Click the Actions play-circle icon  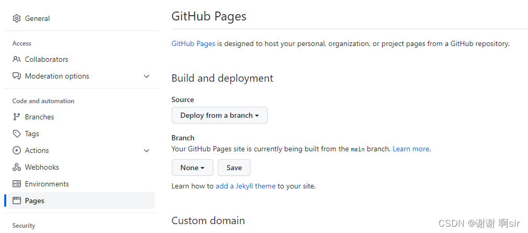[x=17, y=150]
